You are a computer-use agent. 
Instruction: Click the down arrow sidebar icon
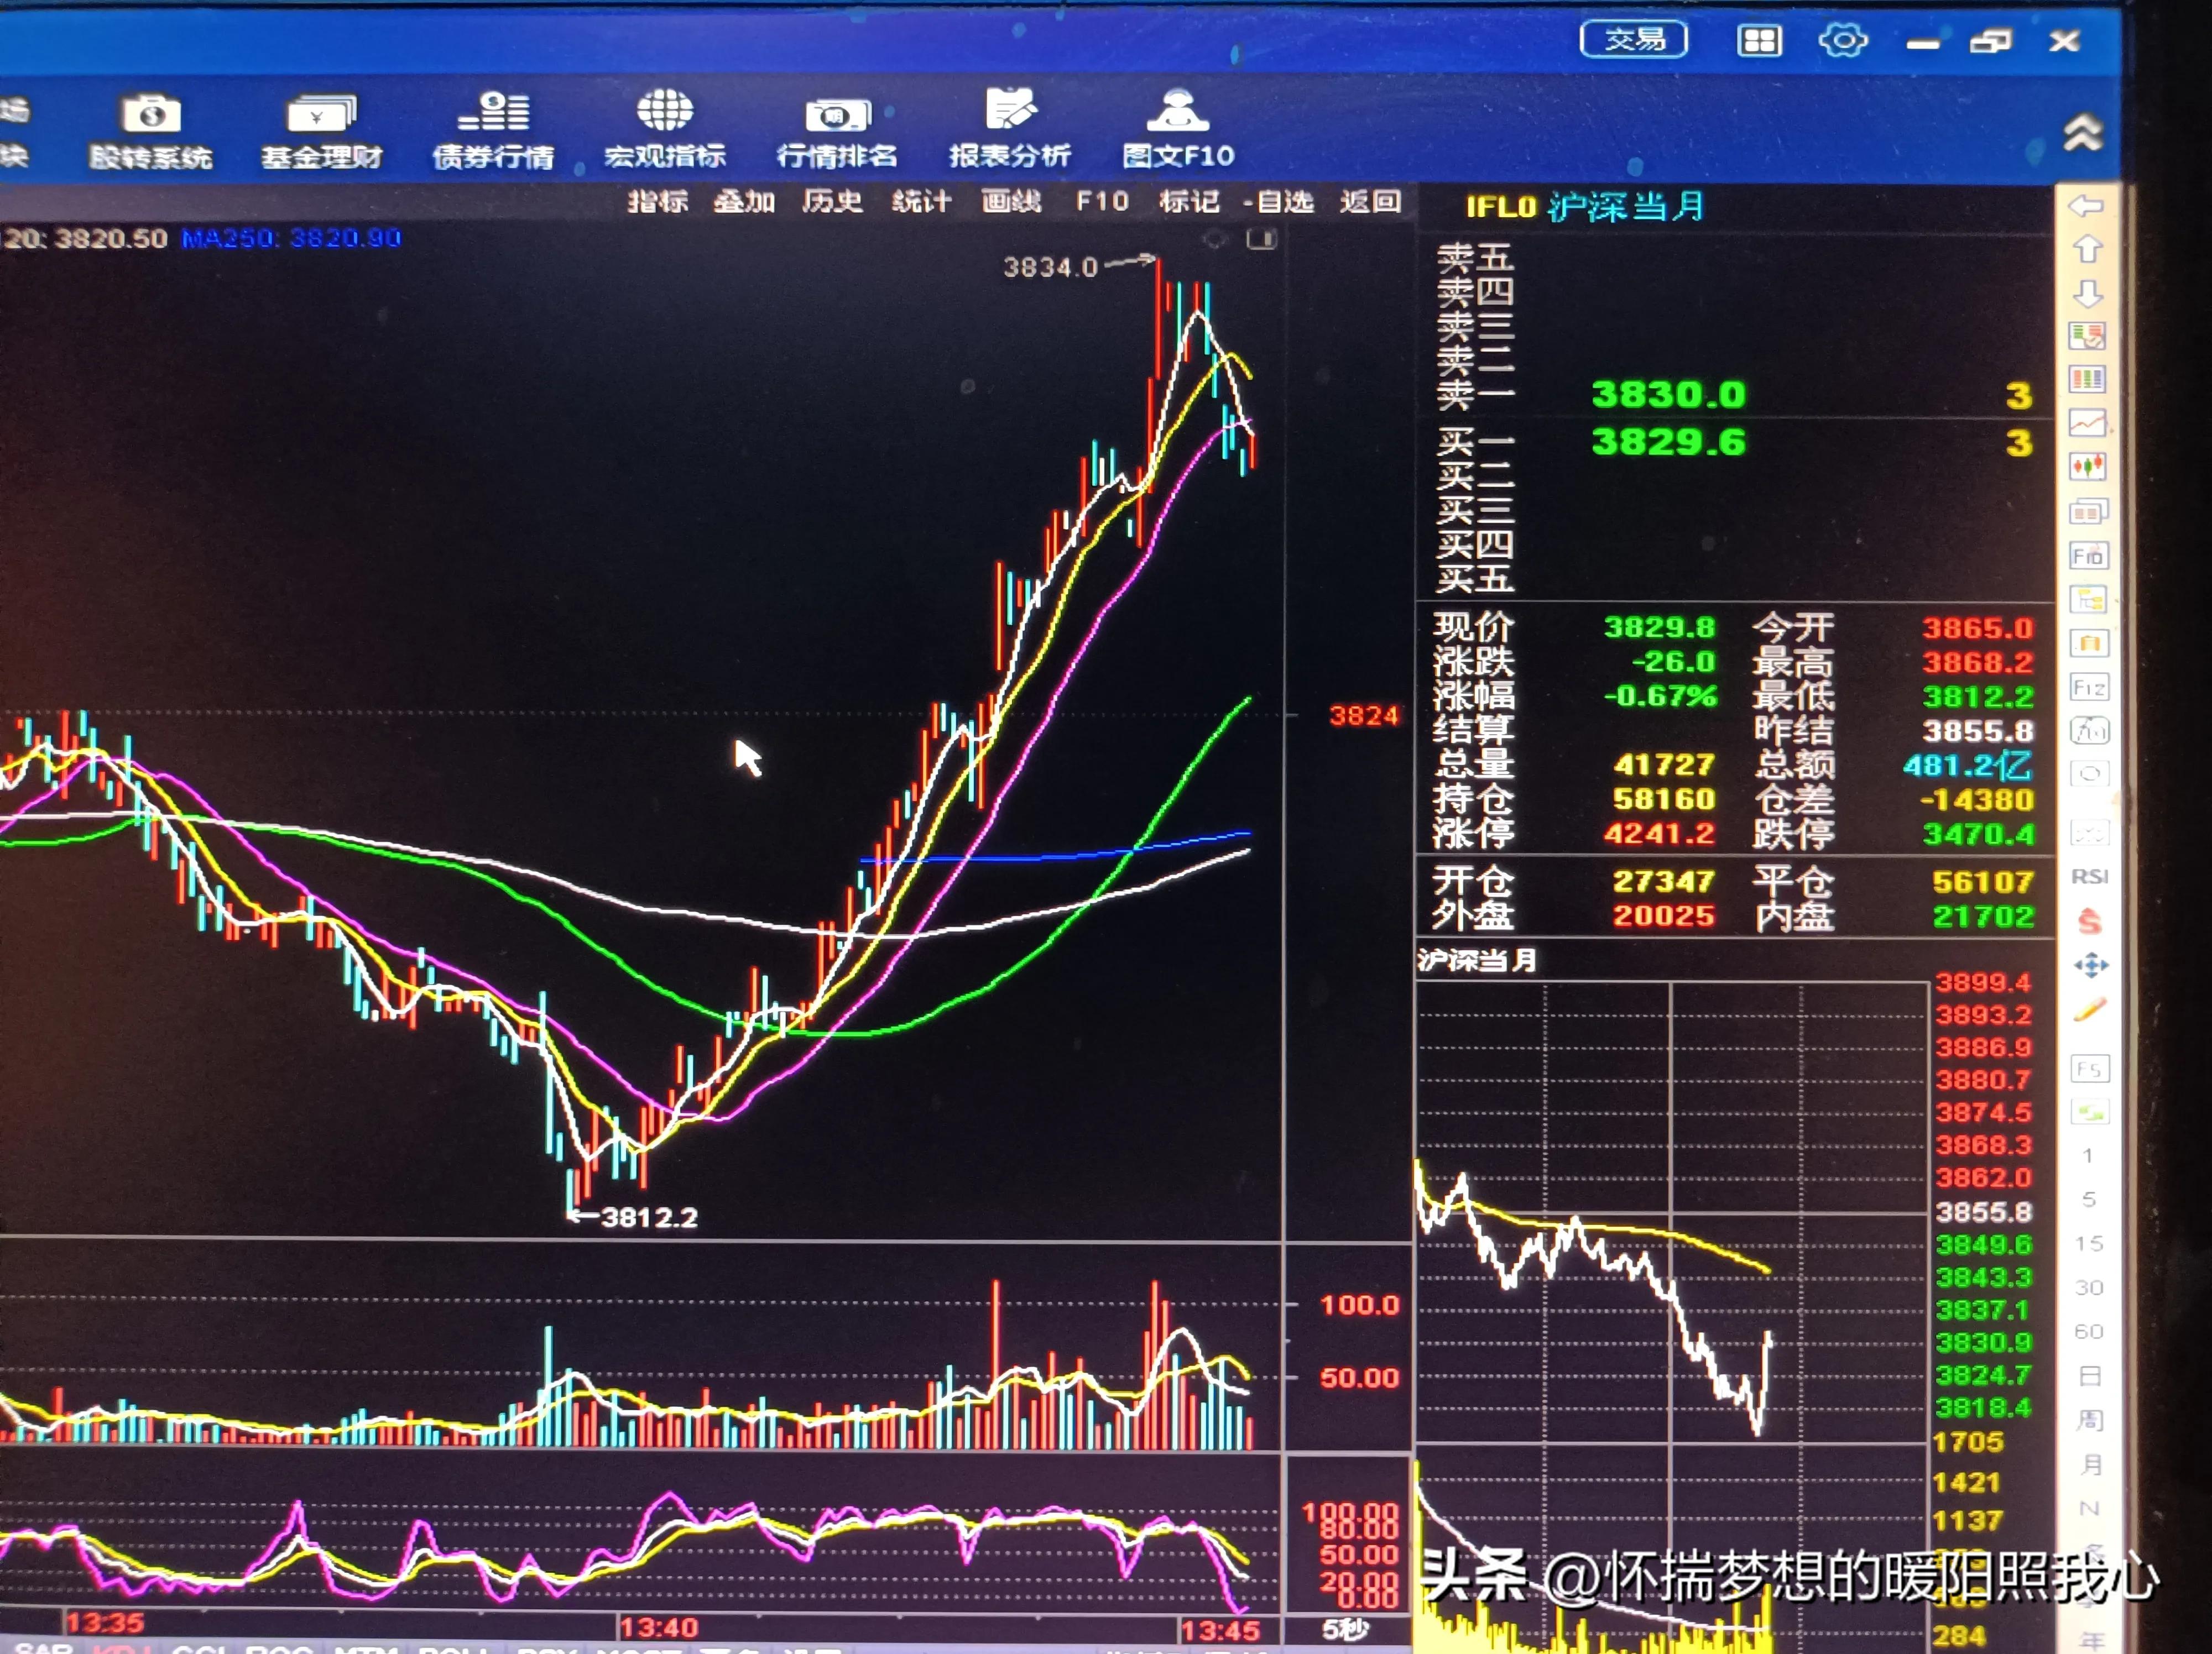2087,293
